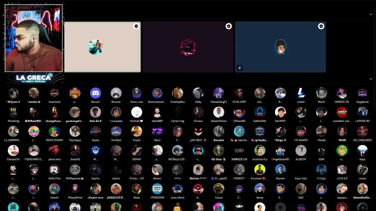This screenshot has height=211, width=376.
Task: Open Eddy's avatar
Action: [198, 93]
